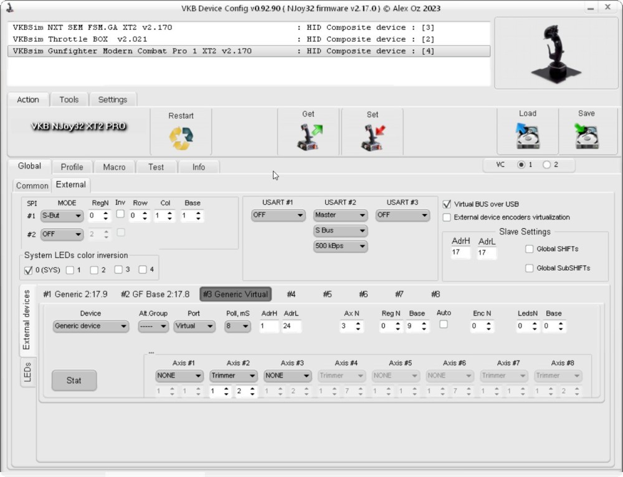Viewport: 623px width, 477px height.
Task: Enable LED color inversion checkbox 1
Action: 70,270
